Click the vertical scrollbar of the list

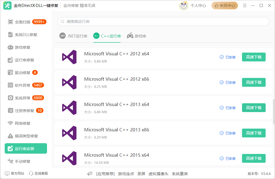point(273,112)
